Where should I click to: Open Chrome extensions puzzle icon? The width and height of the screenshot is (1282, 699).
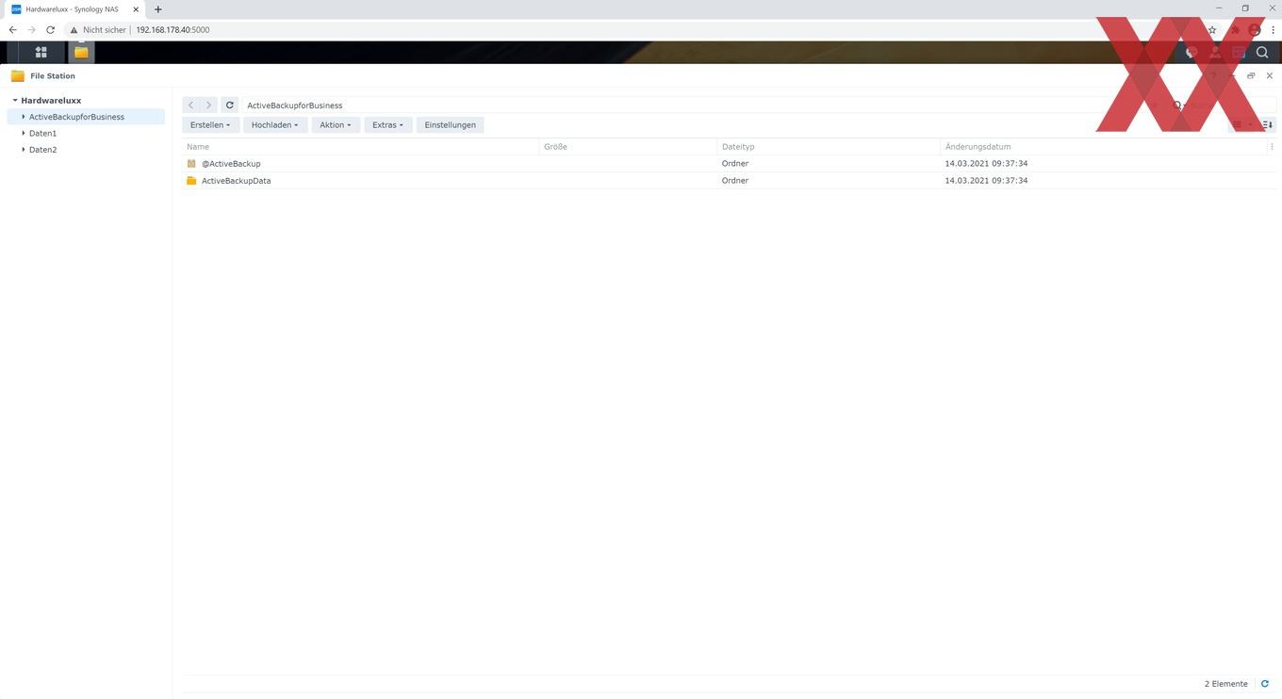coord(1235,30)
